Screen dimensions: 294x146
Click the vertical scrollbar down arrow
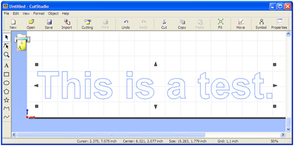(x=288, y=129)
